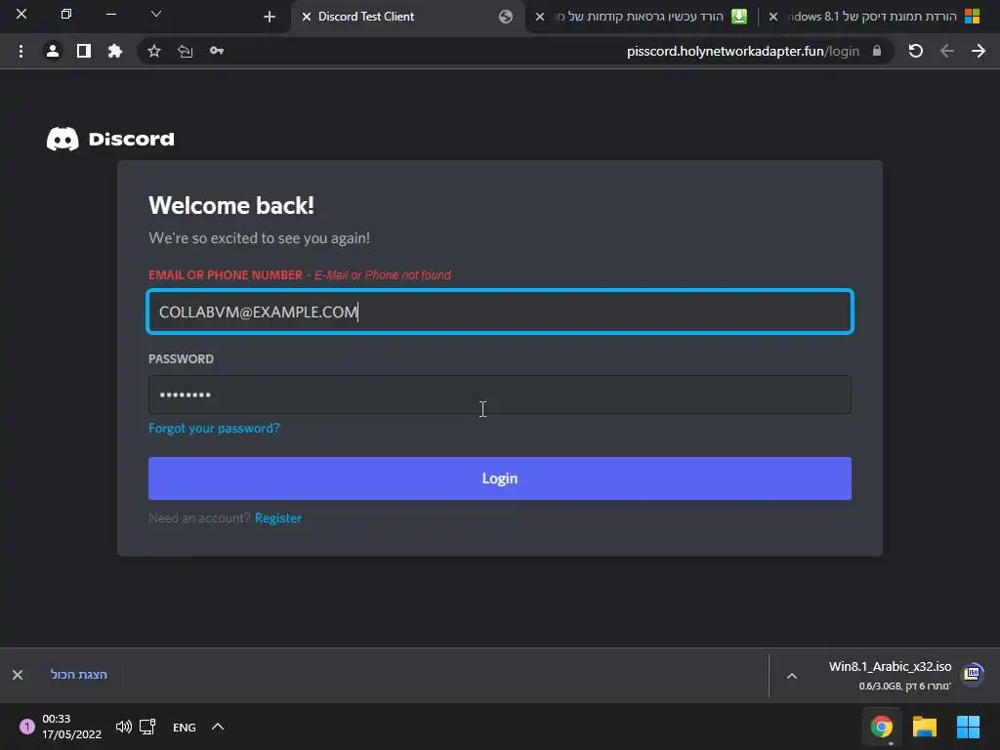This screenshot has width=1000, height=750.
Task: Expand the Win8.1_Arabic_x32.iso download options
Action: pyautogui.click(x=791, y=676)
